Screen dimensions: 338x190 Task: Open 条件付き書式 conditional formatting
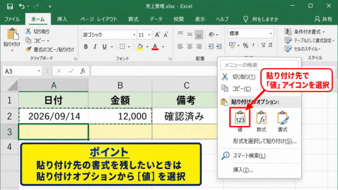pyautogui.click(x=305, y=32)
